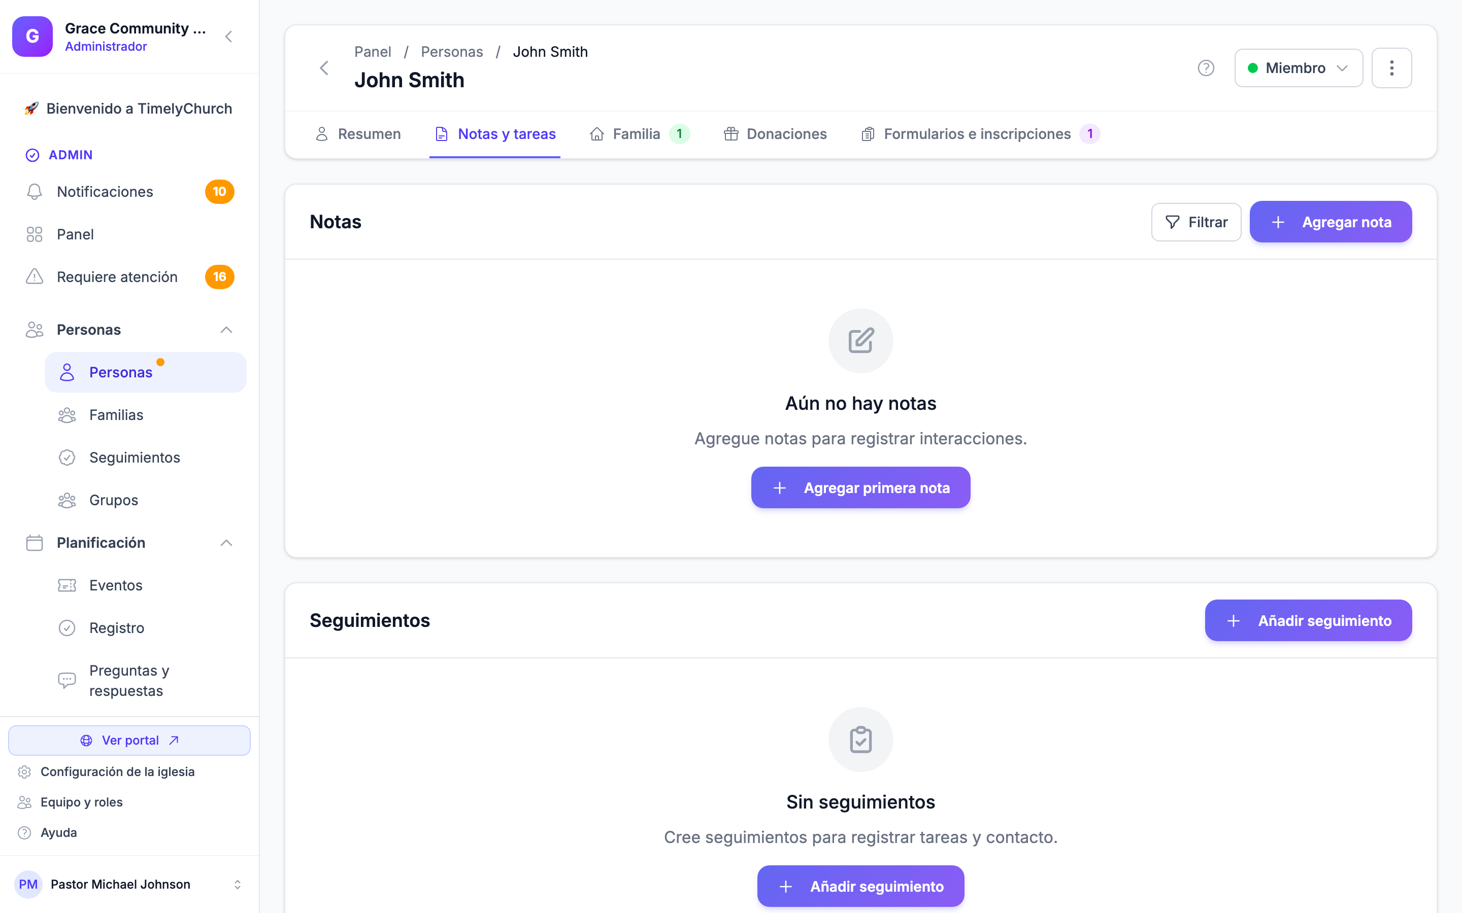1462x913 pixels.
Task: Click the Requiere atención warning icon
Action: click(35, 276)
